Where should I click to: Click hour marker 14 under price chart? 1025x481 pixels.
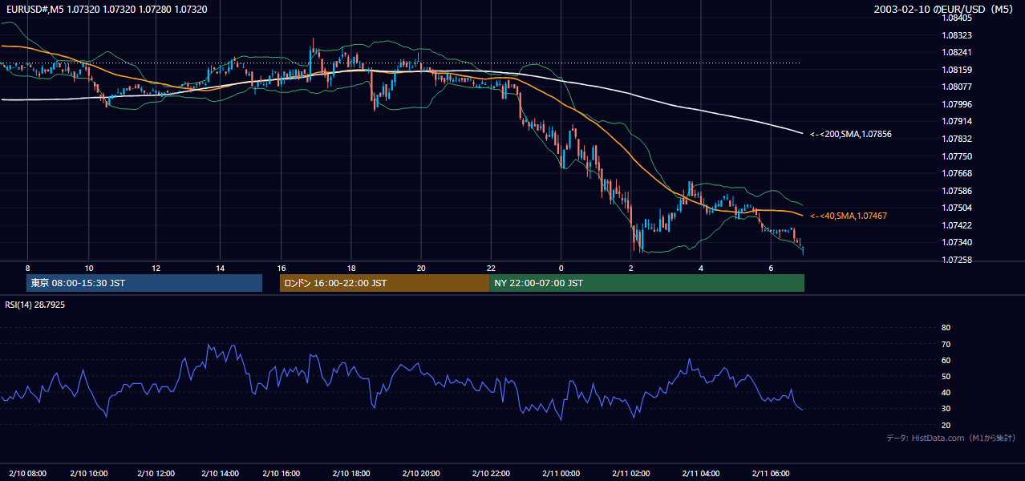pos(220,268)
